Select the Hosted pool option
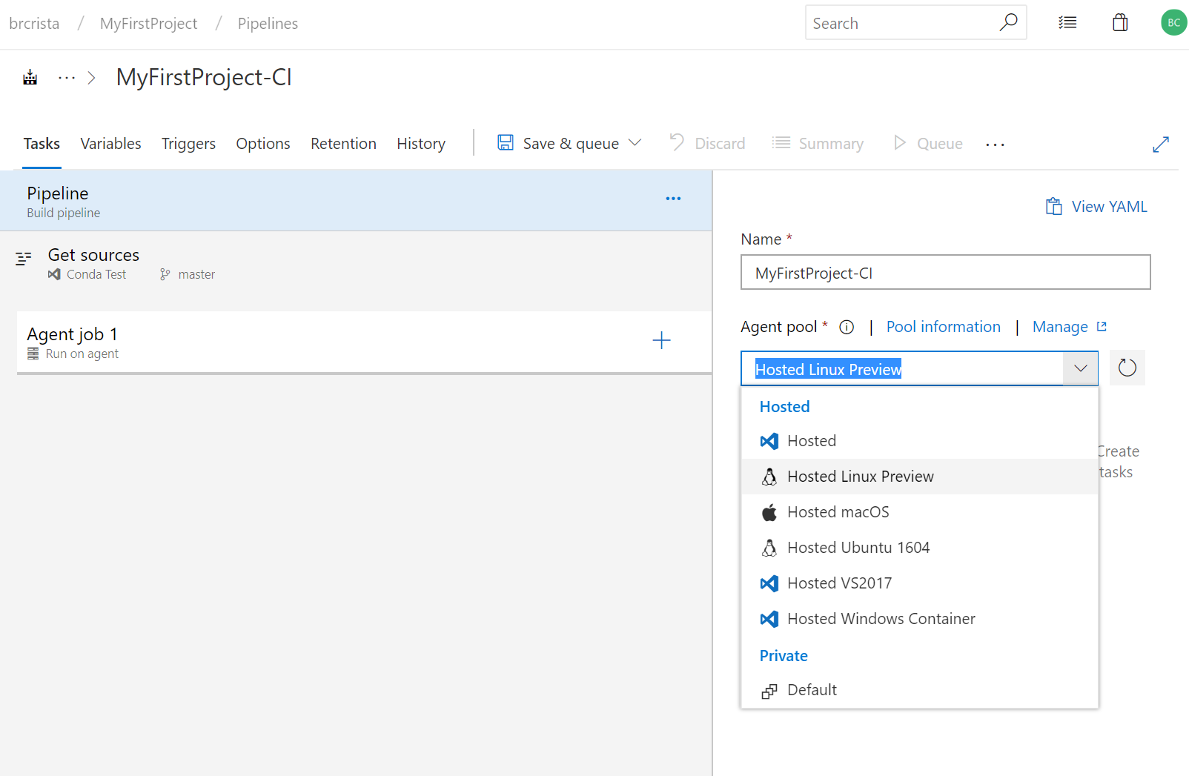 click(919, 441)
